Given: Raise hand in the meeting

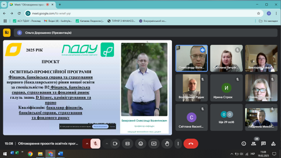Looking at the screenshot, I should (167, 144).
